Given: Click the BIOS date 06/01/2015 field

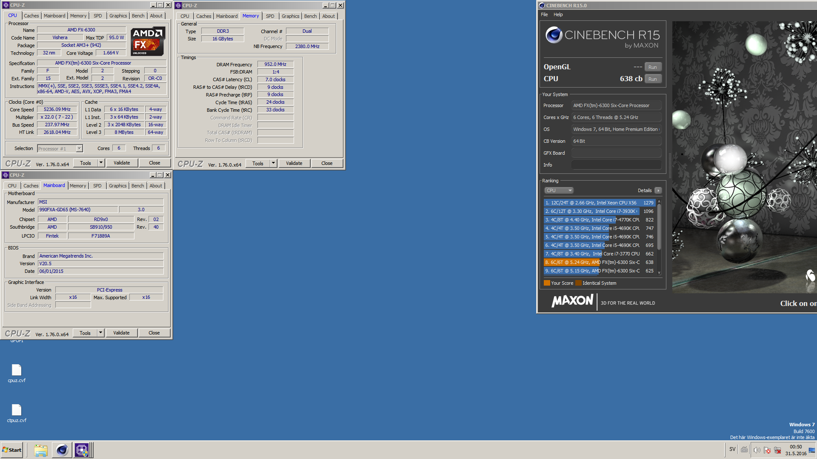Looking at the screenshot, I should point(100,271).
